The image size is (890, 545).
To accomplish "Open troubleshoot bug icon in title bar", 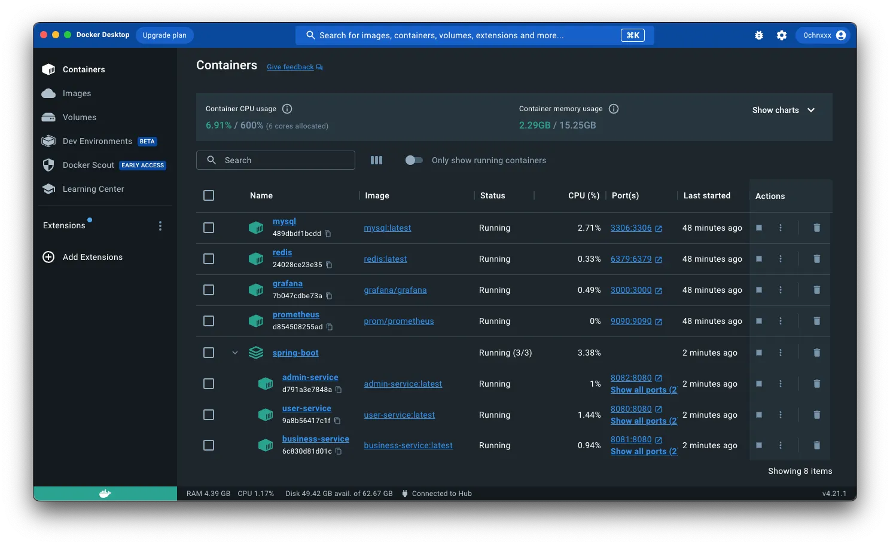I will click(x=759, y=35).
